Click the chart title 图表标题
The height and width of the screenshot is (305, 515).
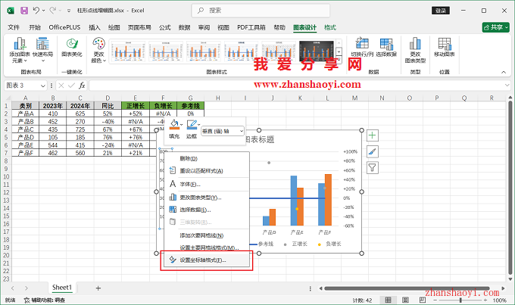tap(260, 140)
